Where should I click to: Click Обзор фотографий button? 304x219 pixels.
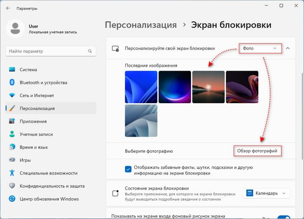point(257,151)
